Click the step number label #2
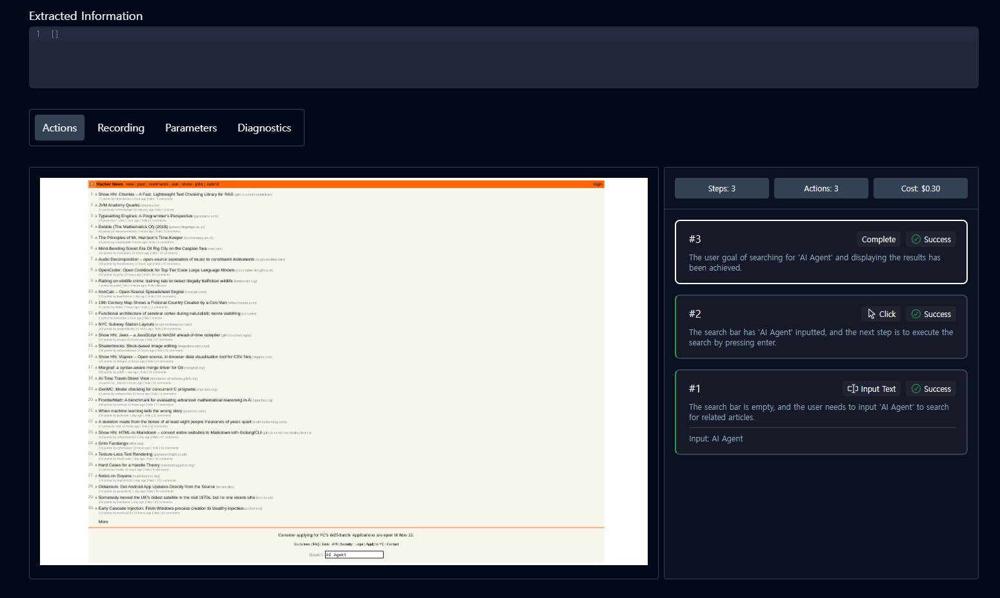 (695, 314)
